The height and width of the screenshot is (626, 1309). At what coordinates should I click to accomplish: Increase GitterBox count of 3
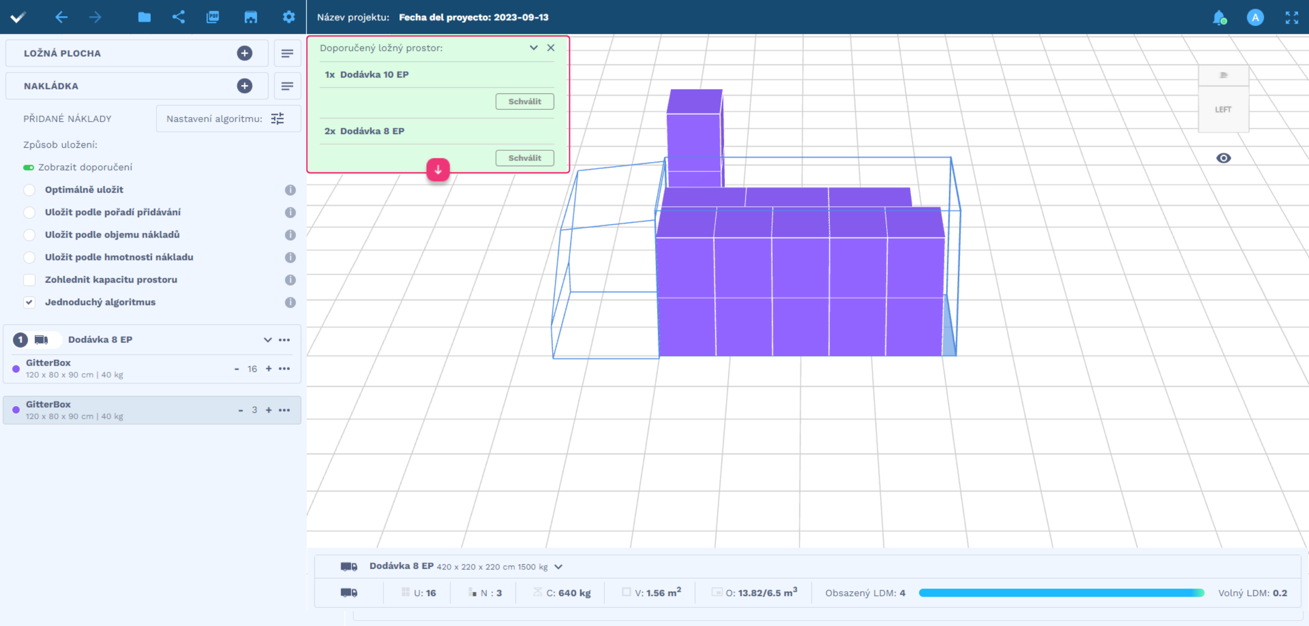(x=268, y=410)
